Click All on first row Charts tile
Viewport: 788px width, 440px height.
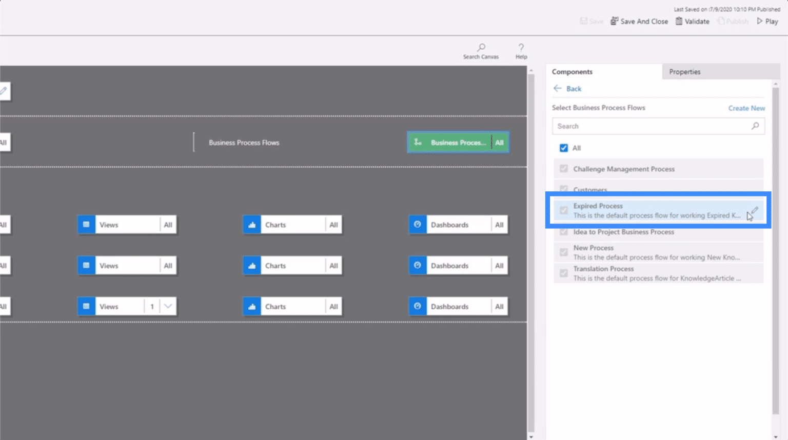[333, 225]
